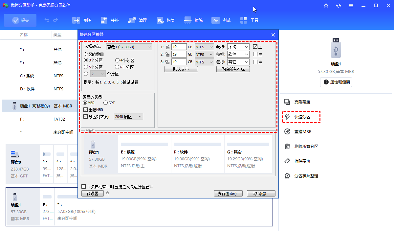Viewport: 394px width, 231px height.
Task: Click the 提交 submit button
Action: click(x=20, y=20)
